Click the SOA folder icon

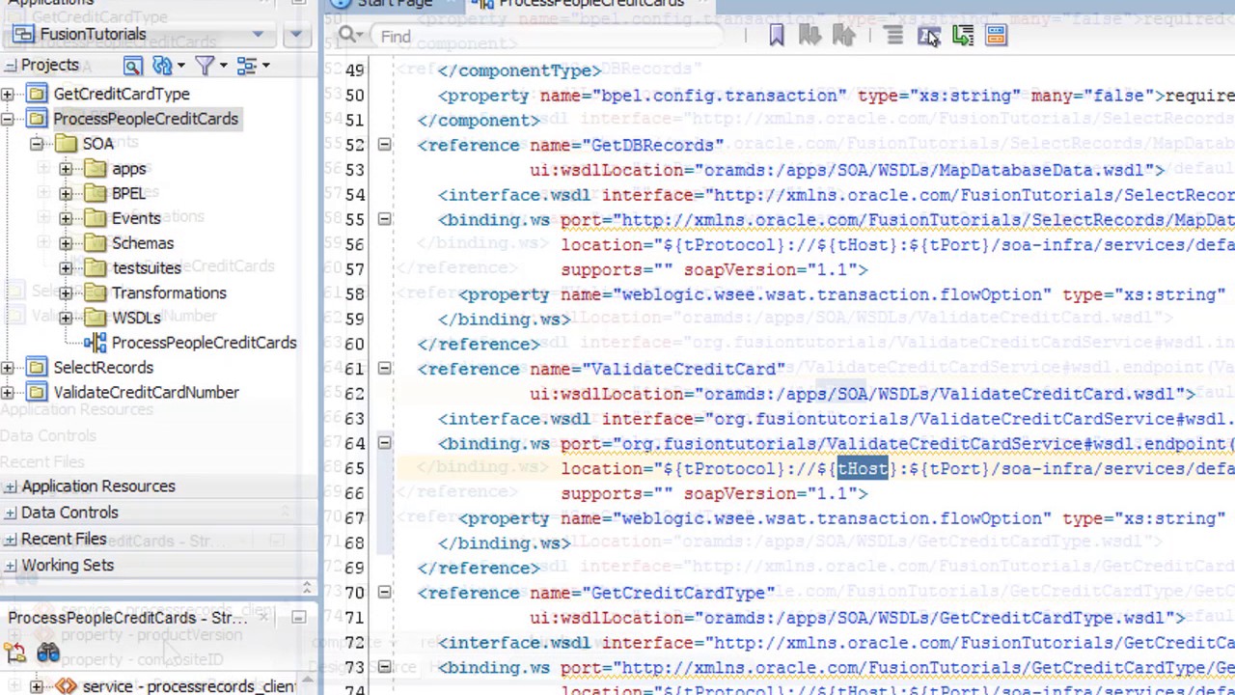(66, 144)
